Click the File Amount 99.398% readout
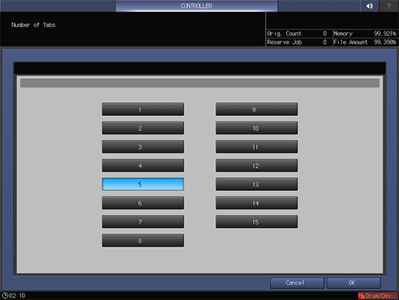This screenshot has width=399, height=300. [x=365, y=43]
